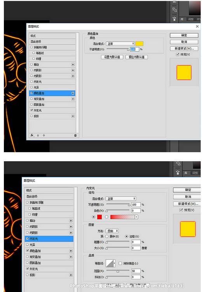The width and height of the screenshot is (202, 292).
Task: Click 确定 button in Color Overlay dialog
Action: pyautogui.click(x=184, y=35)
